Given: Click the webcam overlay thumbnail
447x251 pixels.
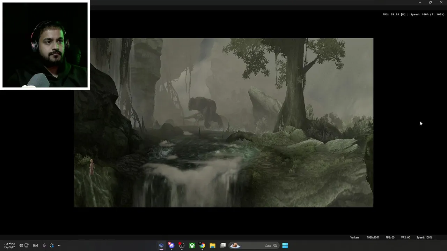Looking at the screenshot, I should pos(45,45).
